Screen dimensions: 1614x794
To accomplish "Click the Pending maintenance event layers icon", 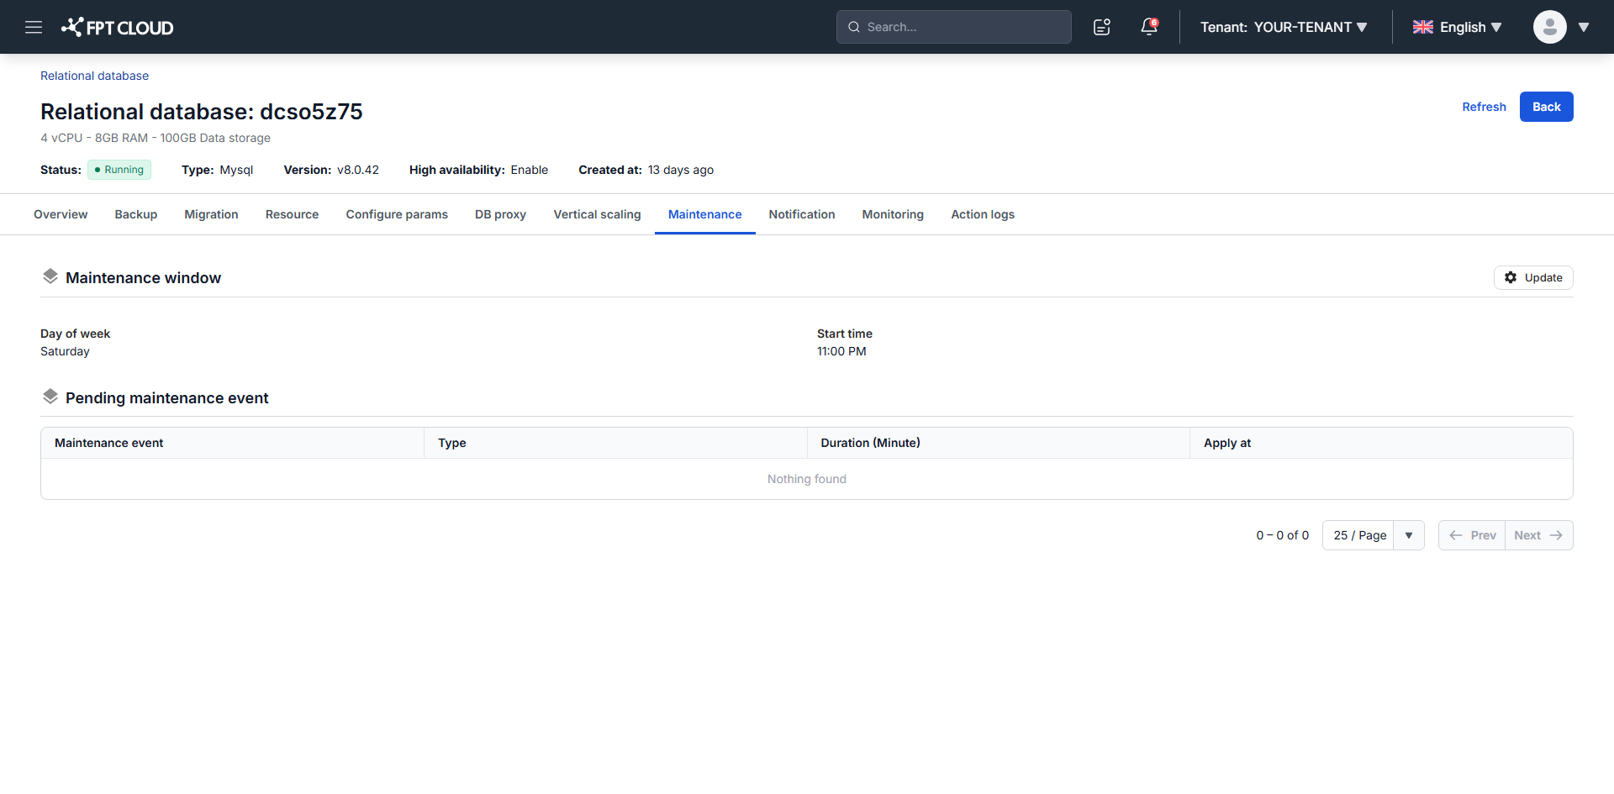I will [50, 397].
